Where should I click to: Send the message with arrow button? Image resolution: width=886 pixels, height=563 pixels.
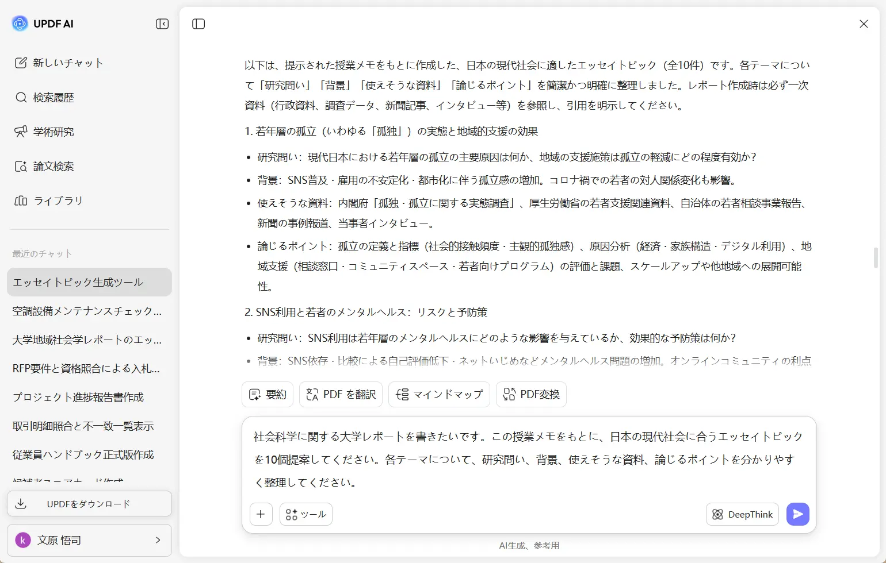click(798, 514)
